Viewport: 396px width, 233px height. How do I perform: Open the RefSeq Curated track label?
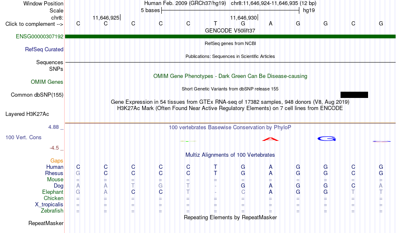click(x=44, y=50)
